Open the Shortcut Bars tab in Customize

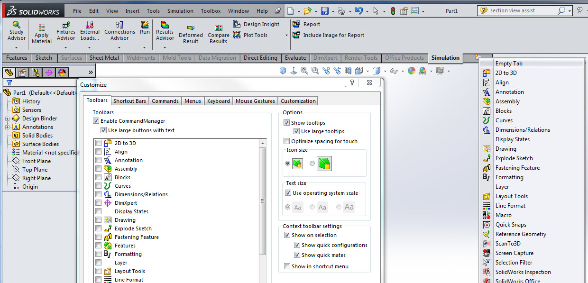pos(130,101)
